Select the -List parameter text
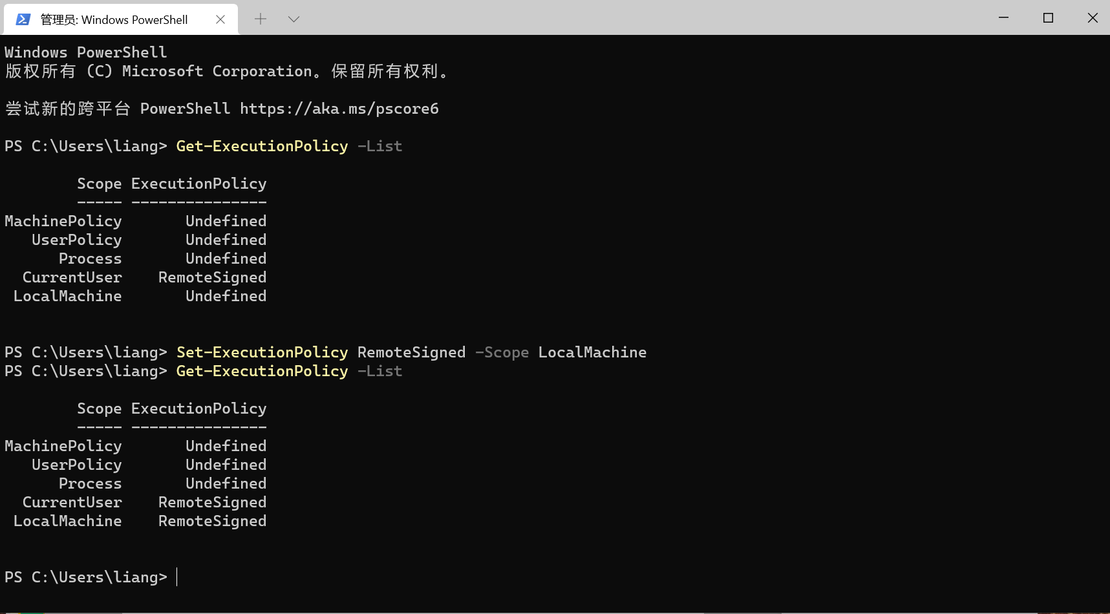 [x=379, y=146]
